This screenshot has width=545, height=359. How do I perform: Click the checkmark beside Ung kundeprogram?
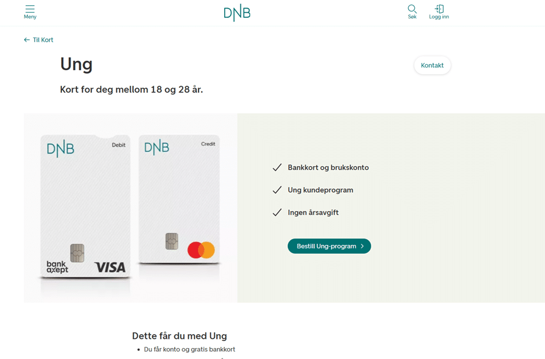click(277, 190)
